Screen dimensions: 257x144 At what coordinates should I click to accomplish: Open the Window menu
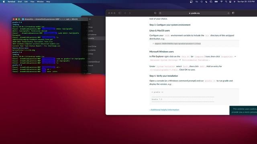click(x=40, y=2)
